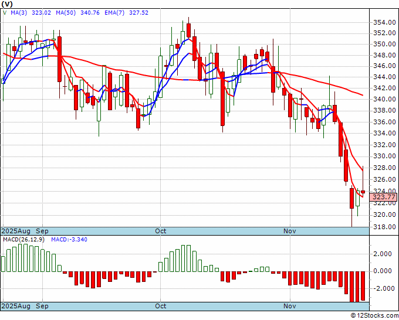Screen dimensions: 399x320
Task: Click Oct on the price chart time axis
Action: click(161, 232)
